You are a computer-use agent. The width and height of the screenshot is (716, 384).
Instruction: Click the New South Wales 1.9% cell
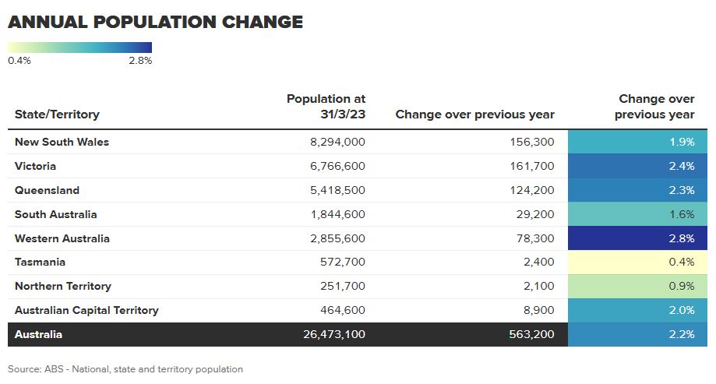coord(637,142)
